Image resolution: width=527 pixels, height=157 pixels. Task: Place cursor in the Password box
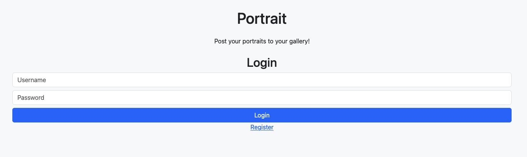(x=262, y=98)
